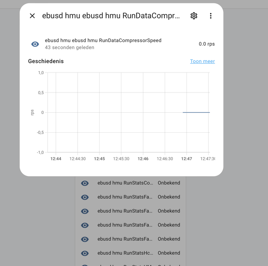Open the ebusd hmu RunStatsCo entity row

click(125, 183)
